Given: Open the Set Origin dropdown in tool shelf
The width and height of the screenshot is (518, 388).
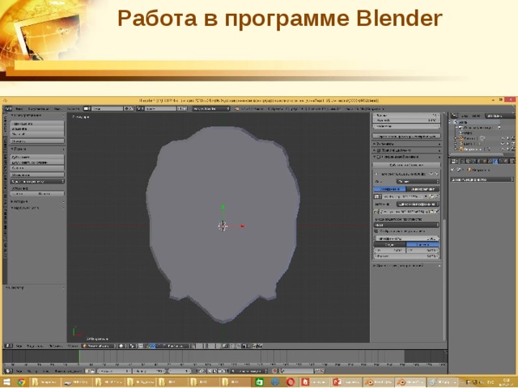Looking at the screenshot, I should point(37,181).
